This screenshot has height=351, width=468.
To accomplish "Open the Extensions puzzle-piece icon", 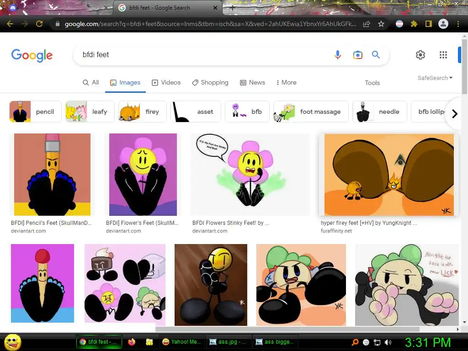I will click(414, 24).
